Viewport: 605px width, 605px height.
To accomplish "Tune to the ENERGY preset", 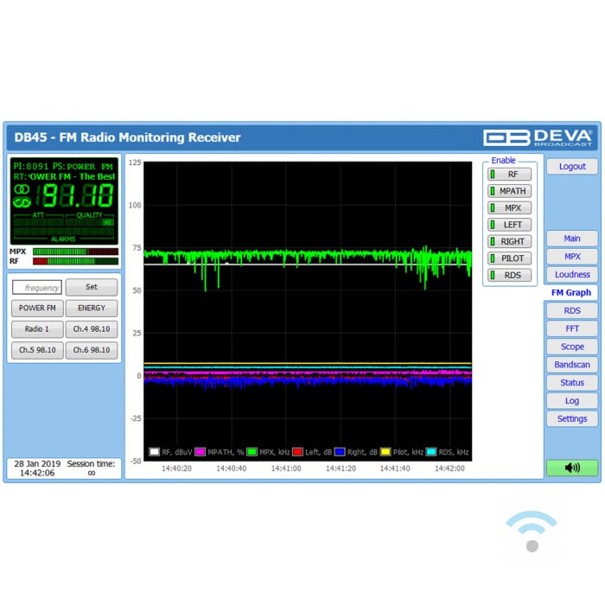I will pos(92,309).
